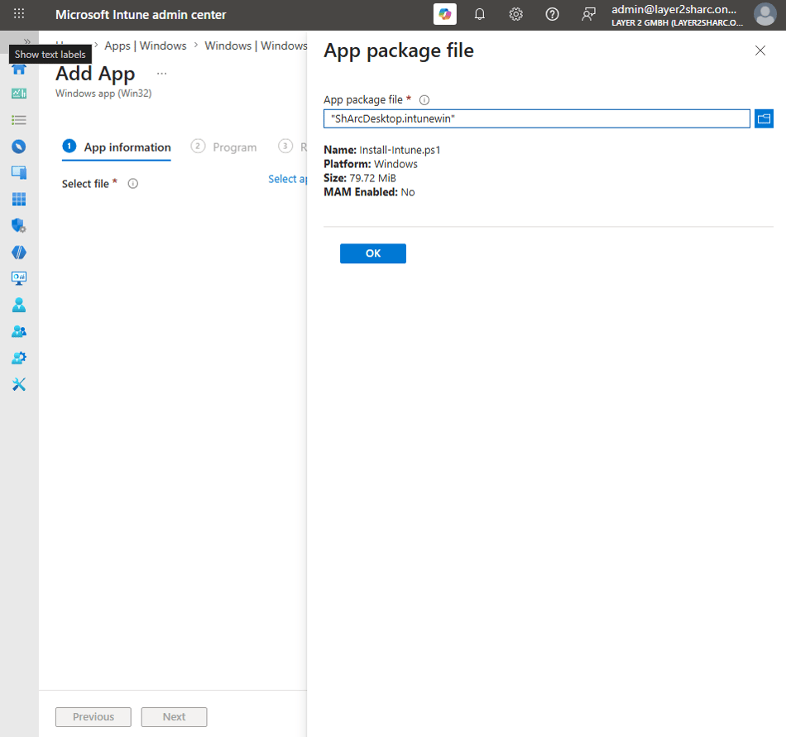
Task: Open Copilot in the top bar
Action: (444, 14)
